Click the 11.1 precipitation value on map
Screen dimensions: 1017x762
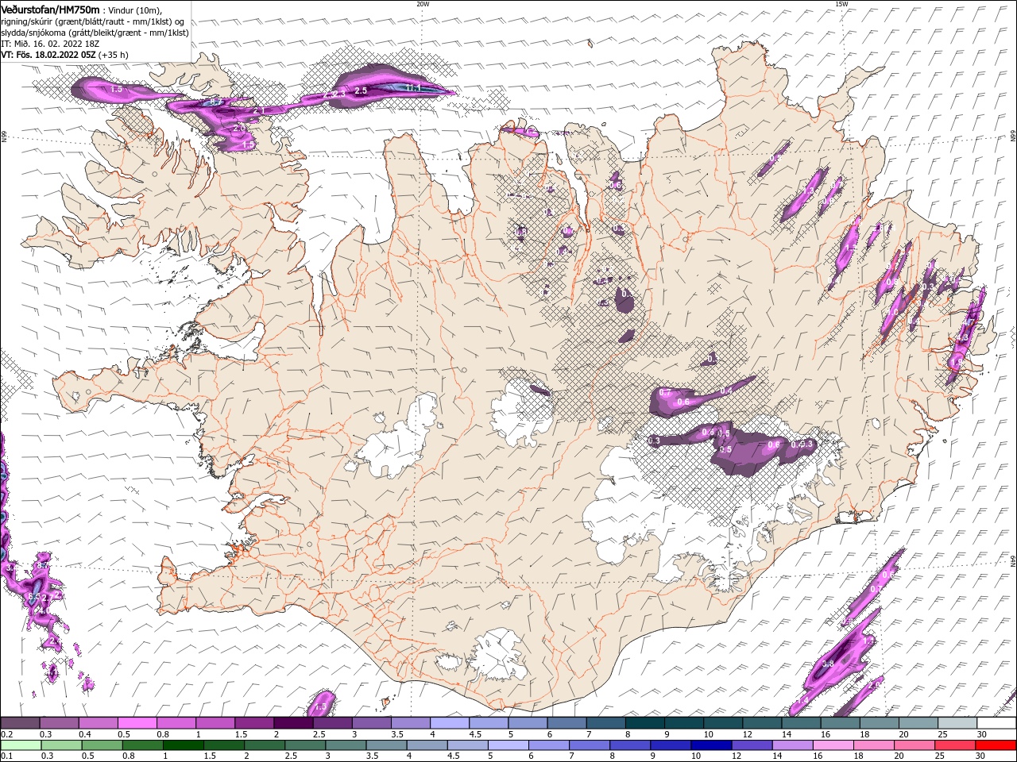[x=413, y=87]
